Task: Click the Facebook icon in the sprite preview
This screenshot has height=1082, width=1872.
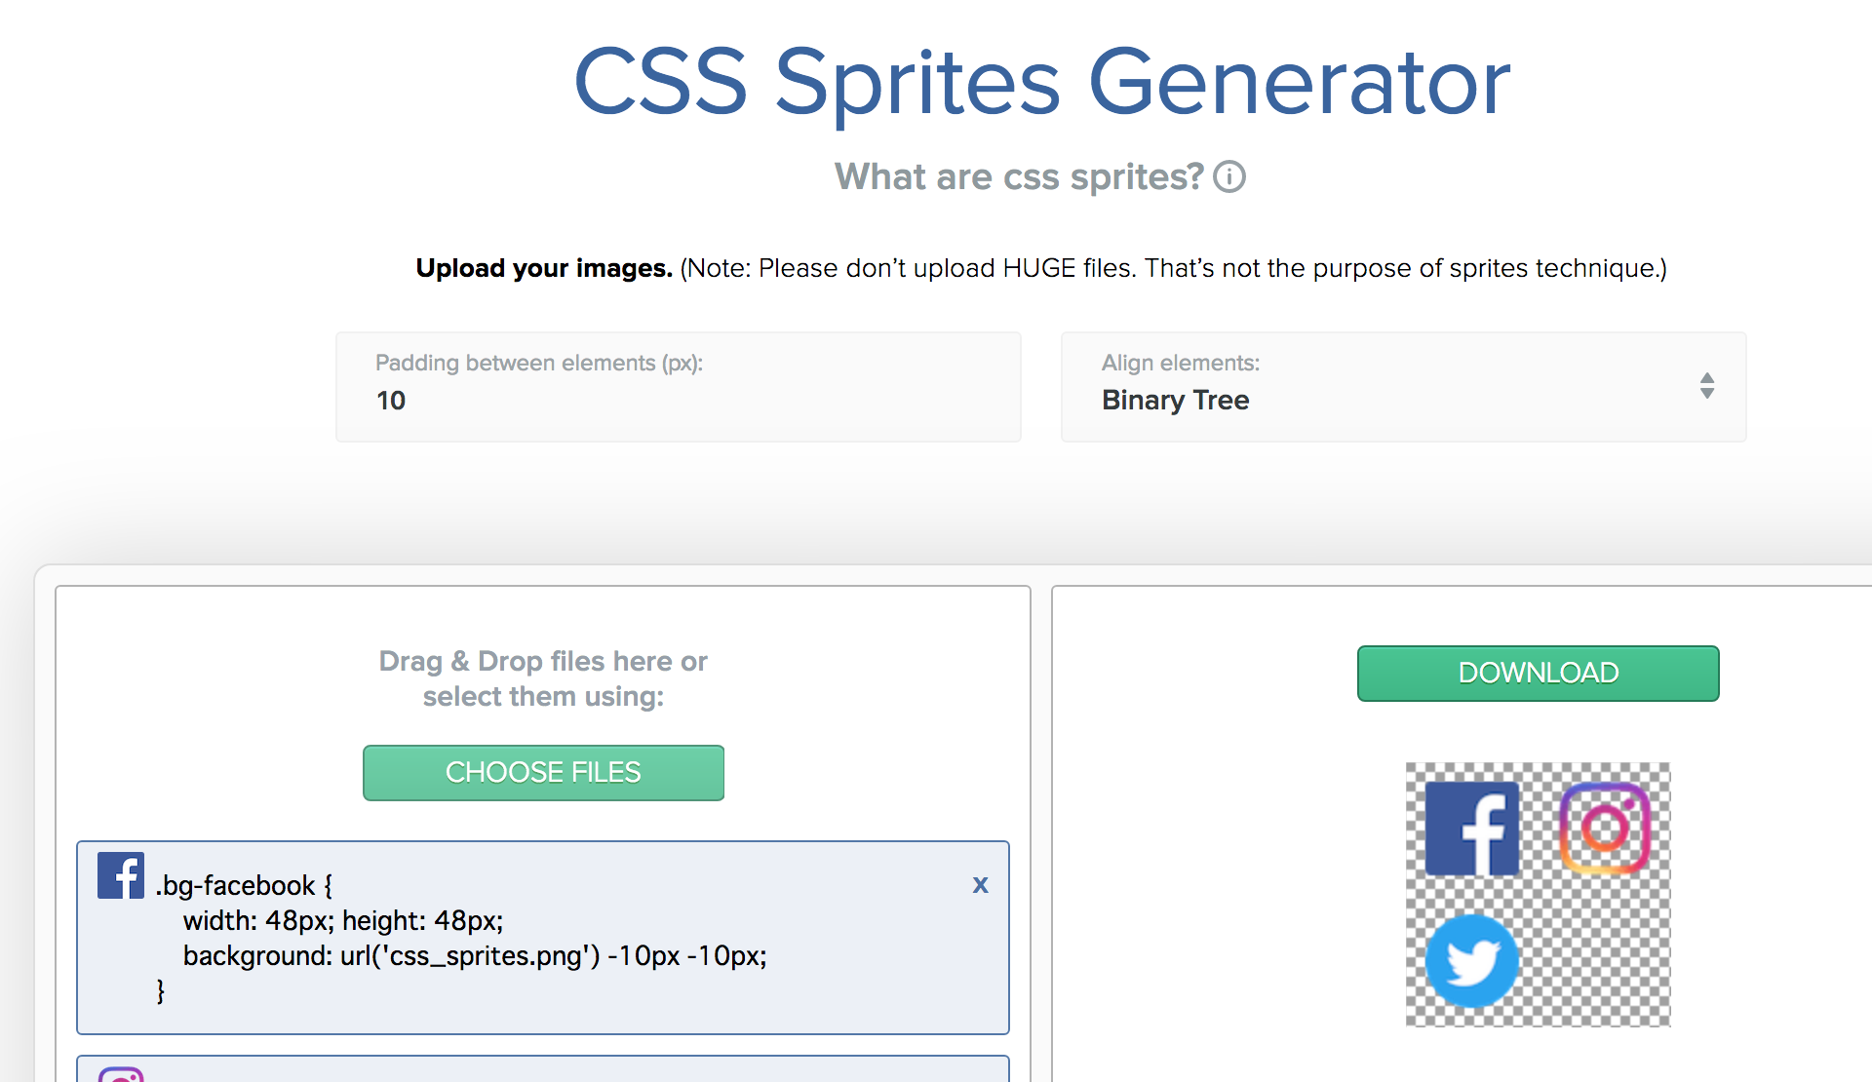Action: click(x=1472, y=829)
